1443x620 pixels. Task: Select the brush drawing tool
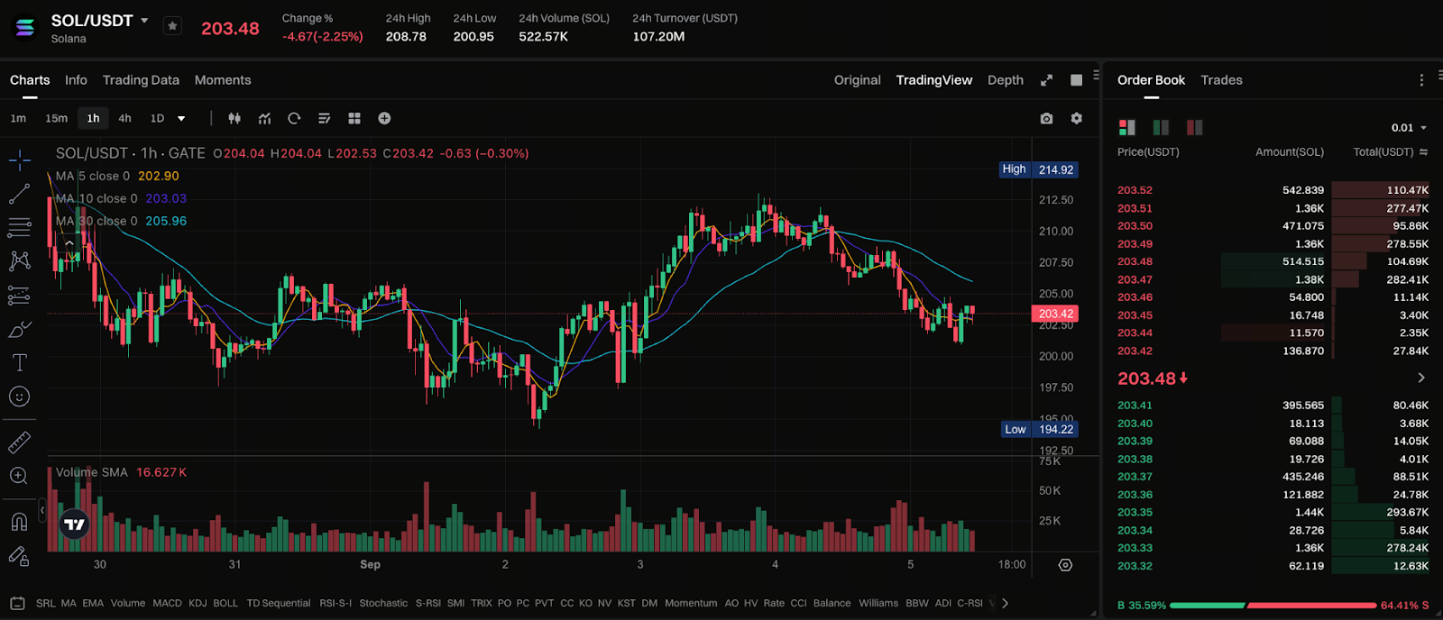(19, 329)
